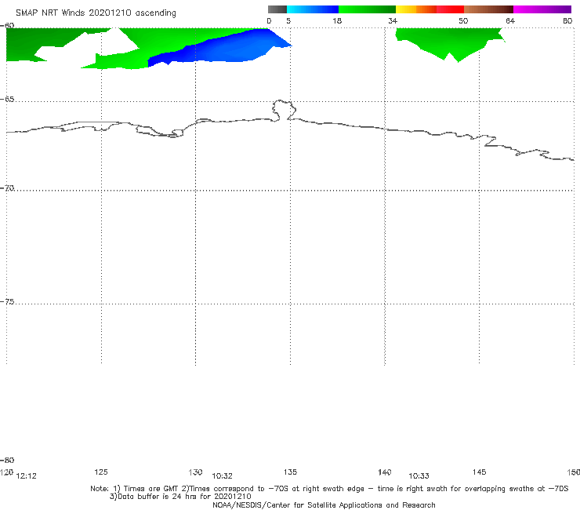
Task: Click the colorbar label 64
Action: click(510, 20)
